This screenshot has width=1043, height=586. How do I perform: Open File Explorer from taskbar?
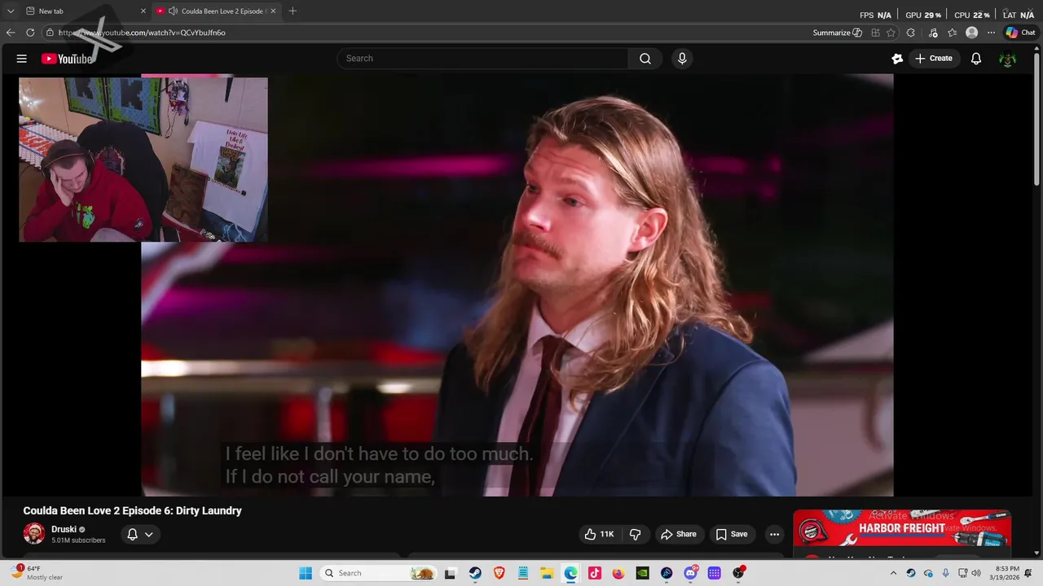point(547,573)
